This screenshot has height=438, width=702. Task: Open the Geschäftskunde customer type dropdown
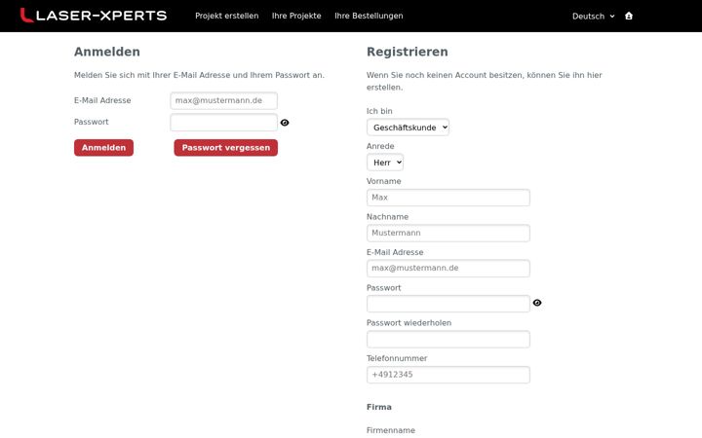coord(408,128)
